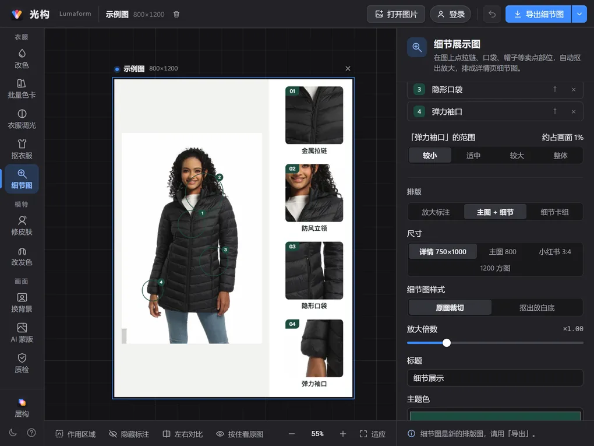Click the 导出细节图 export button
594x446 pixels.
[x=538, y=14]
